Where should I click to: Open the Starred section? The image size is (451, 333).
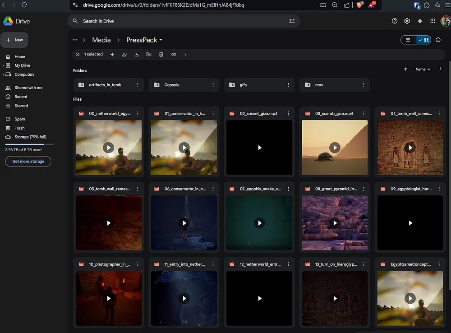(x=21, y=106)
